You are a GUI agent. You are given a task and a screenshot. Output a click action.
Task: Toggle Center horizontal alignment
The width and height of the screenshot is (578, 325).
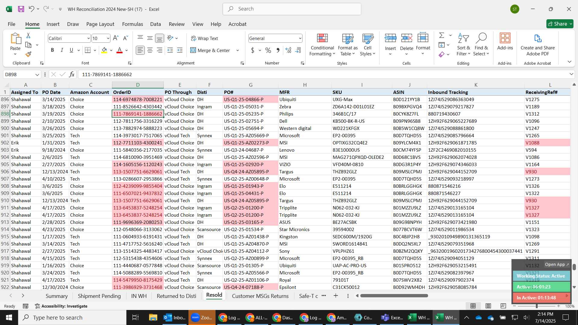pyautogui.click(x=150, y=50)
